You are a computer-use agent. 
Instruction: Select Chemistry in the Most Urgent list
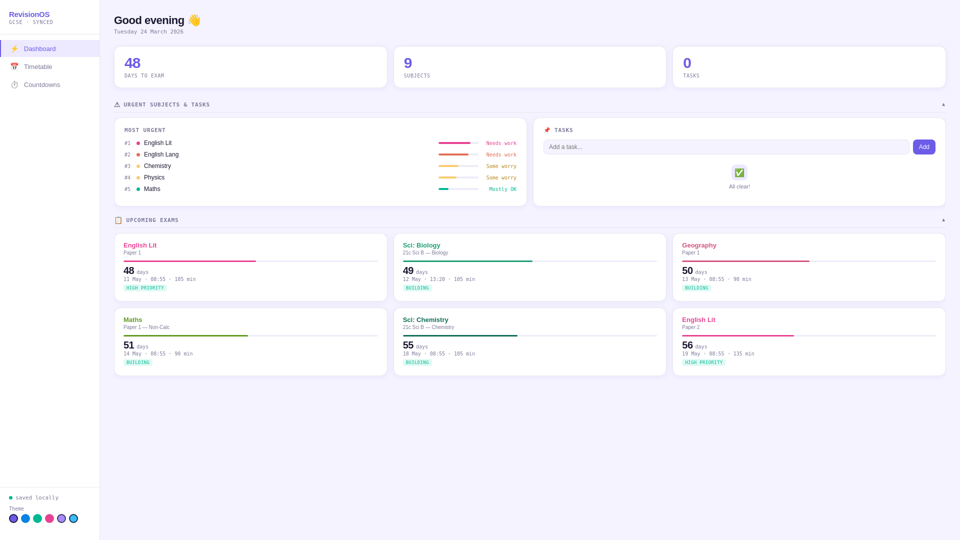157,166
